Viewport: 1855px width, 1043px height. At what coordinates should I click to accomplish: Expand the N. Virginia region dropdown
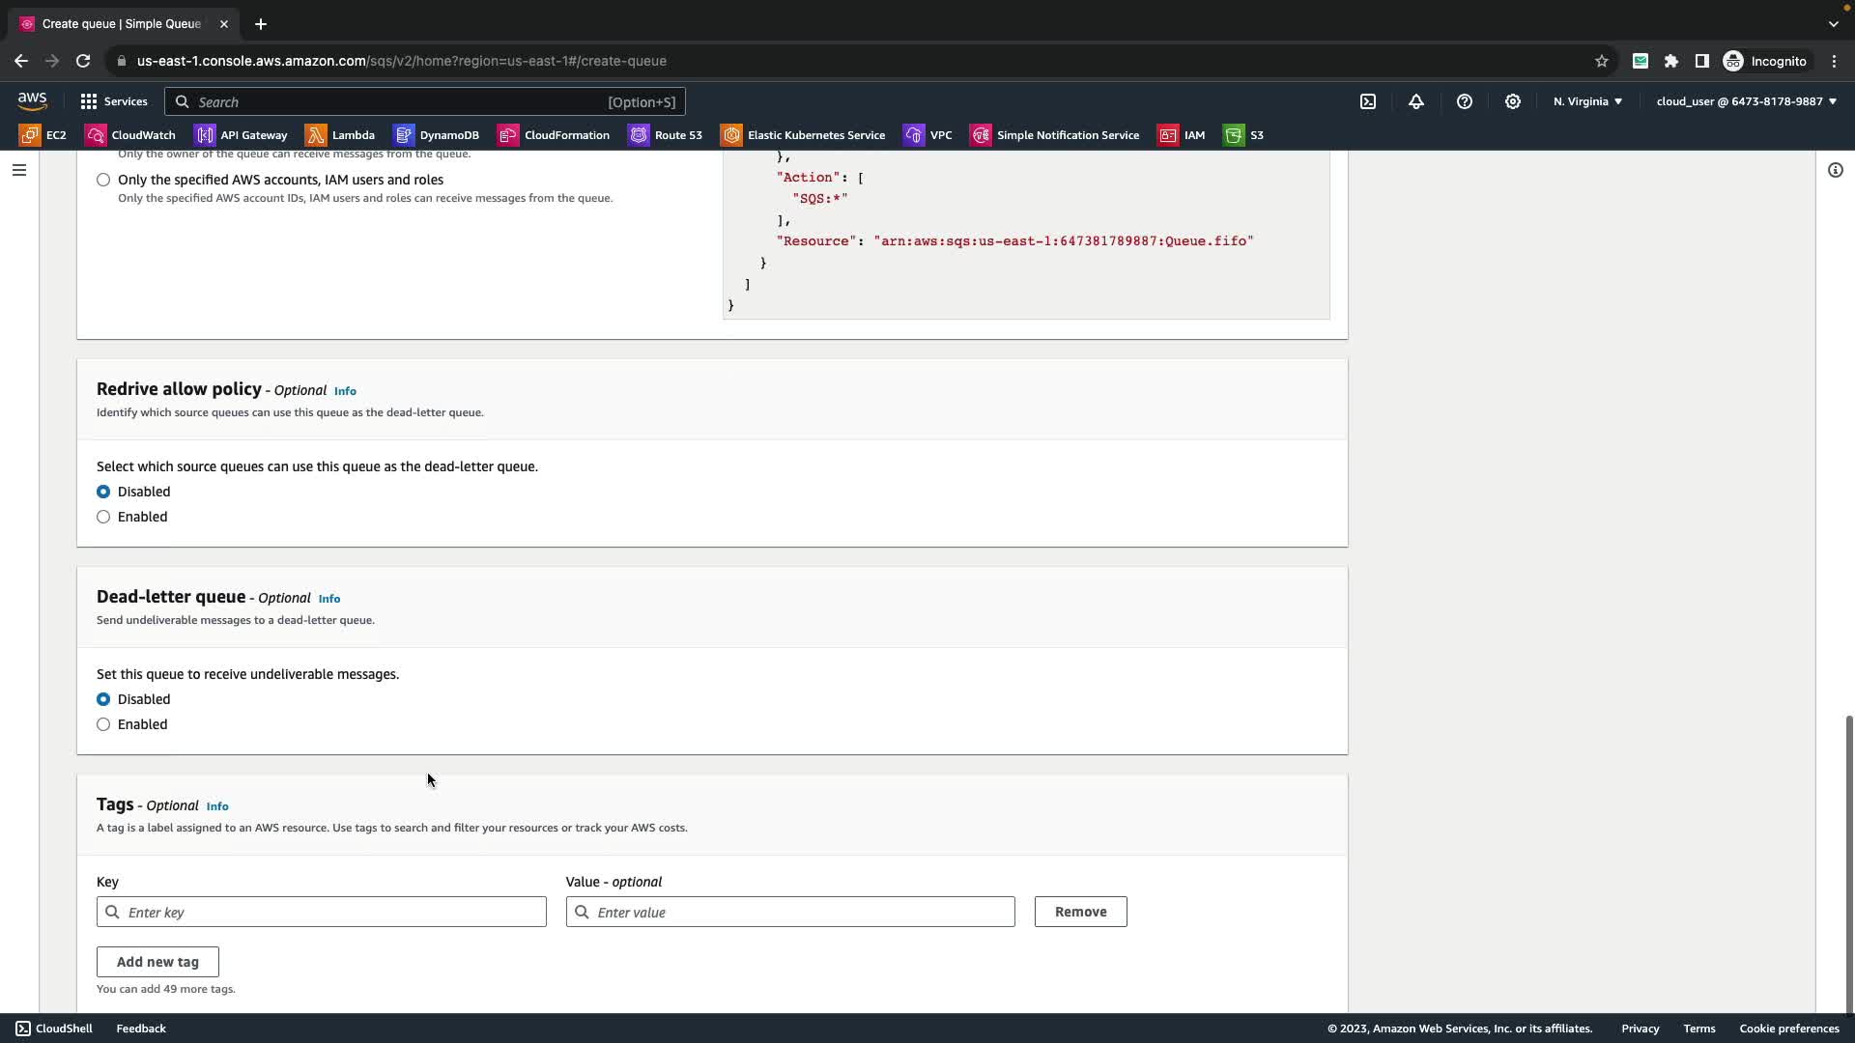tap(1587, 101)
